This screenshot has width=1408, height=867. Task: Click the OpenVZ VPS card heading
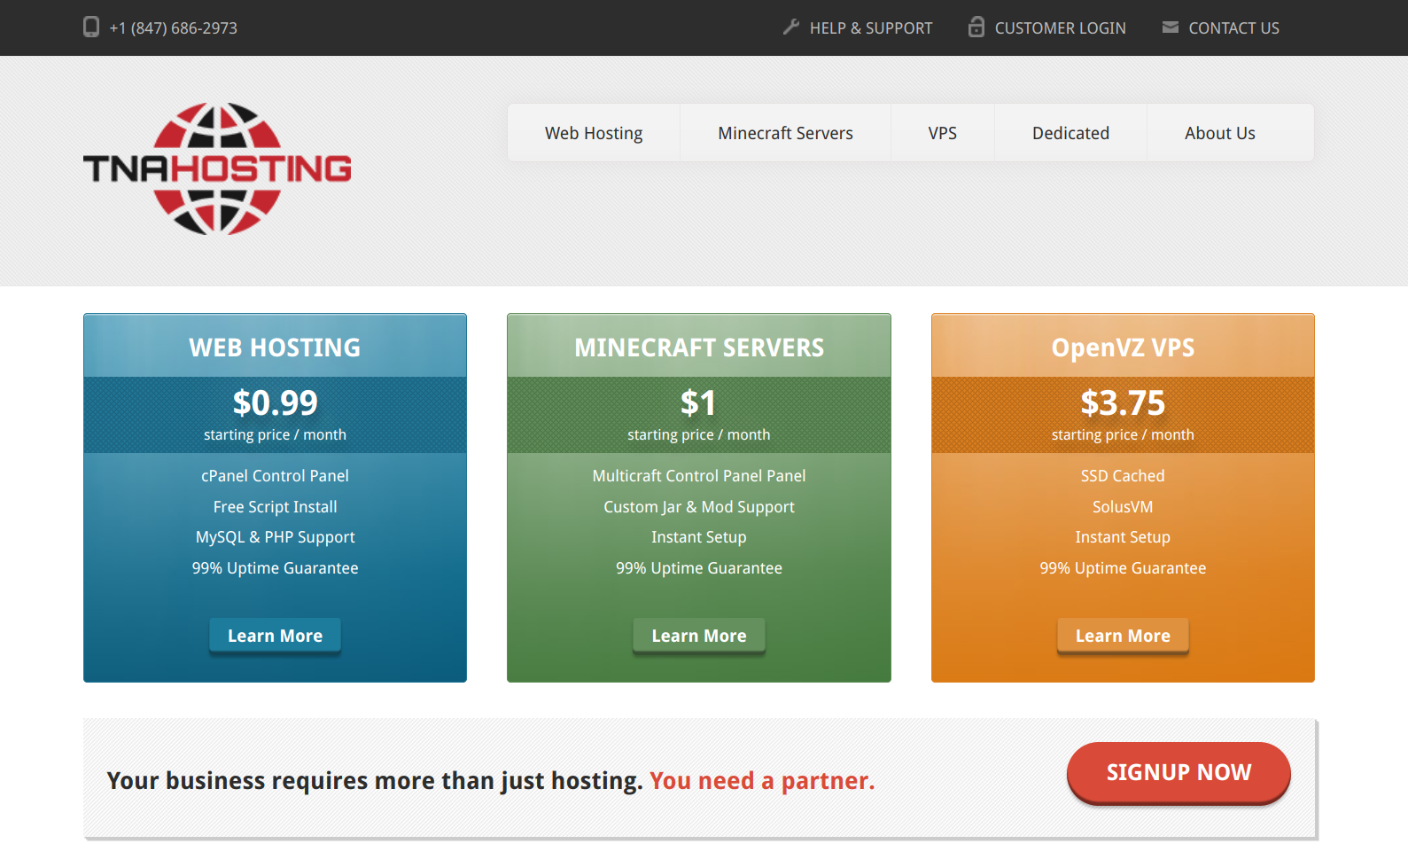pos(1123,348)
